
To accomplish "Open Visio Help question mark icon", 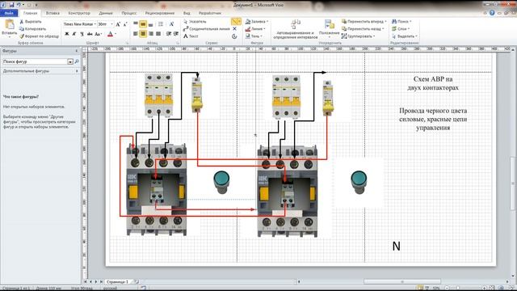I will (492, 13).
